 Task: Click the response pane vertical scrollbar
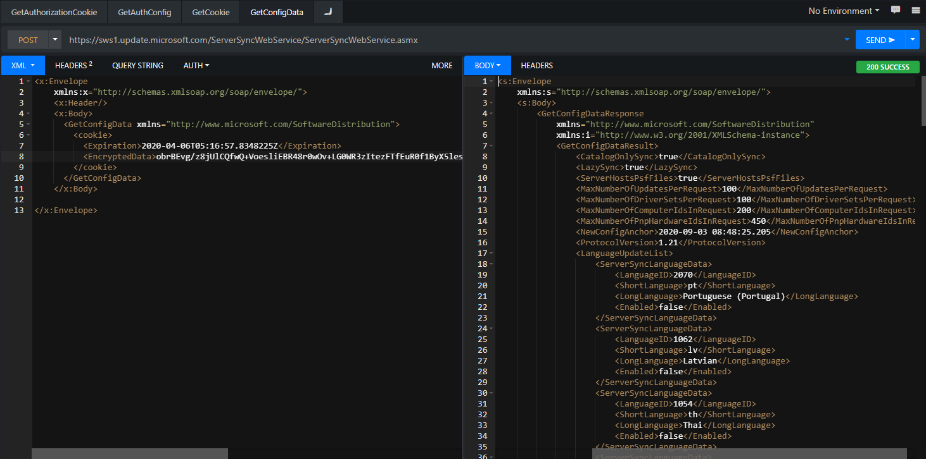point(923,101)
